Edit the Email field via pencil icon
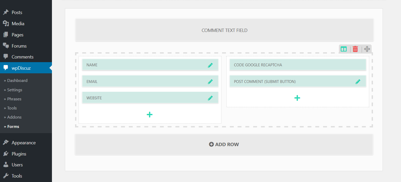This screenshot has height=182, width=401. click(210, 82)
